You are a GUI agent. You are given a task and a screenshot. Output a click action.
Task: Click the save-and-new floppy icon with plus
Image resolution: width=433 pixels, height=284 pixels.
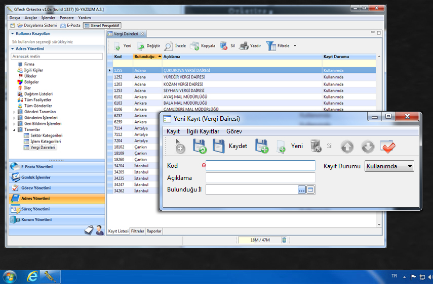pos(261,147)
